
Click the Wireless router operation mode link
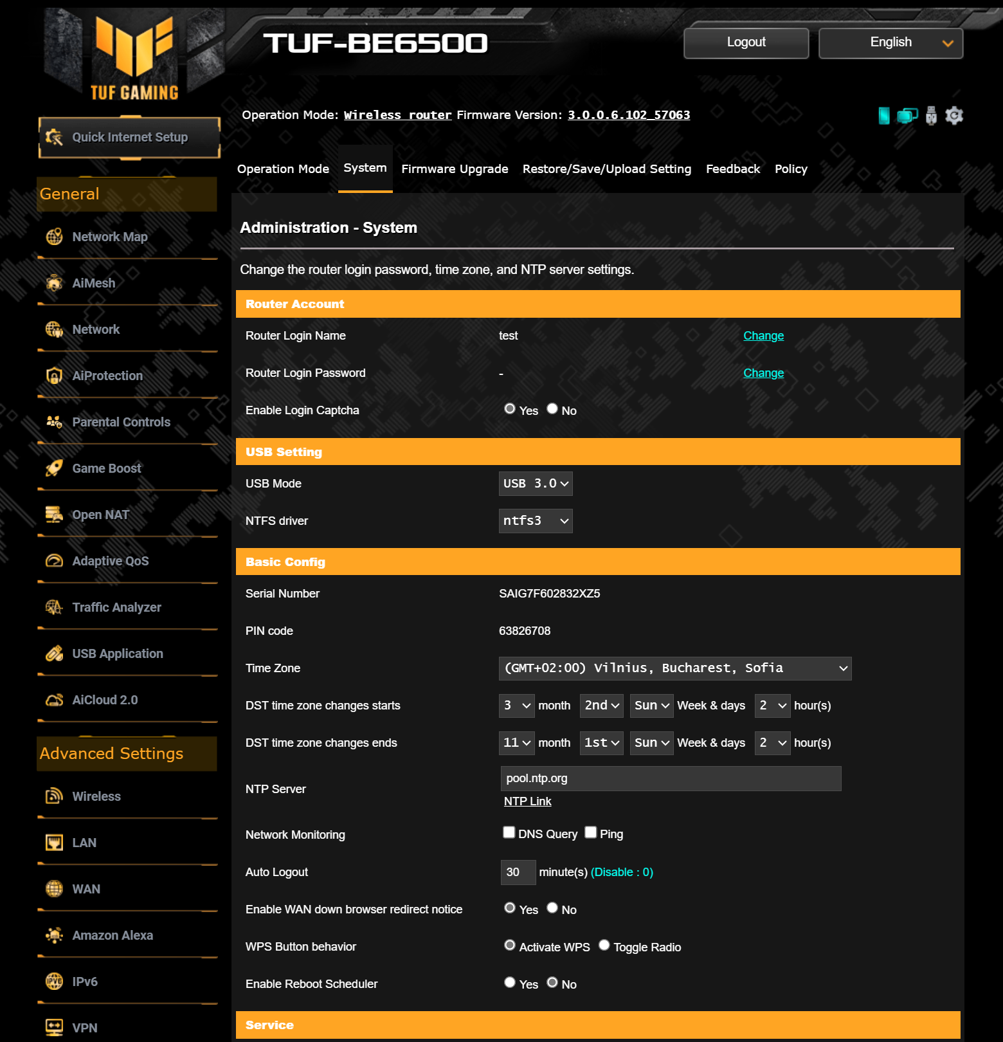pos(398,115)
